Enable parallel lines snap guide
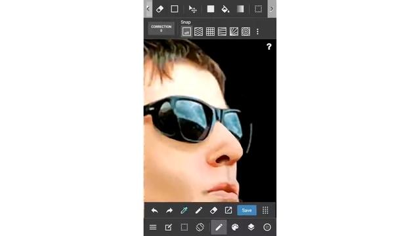420x236 pixels. click(x=198, y=32)
